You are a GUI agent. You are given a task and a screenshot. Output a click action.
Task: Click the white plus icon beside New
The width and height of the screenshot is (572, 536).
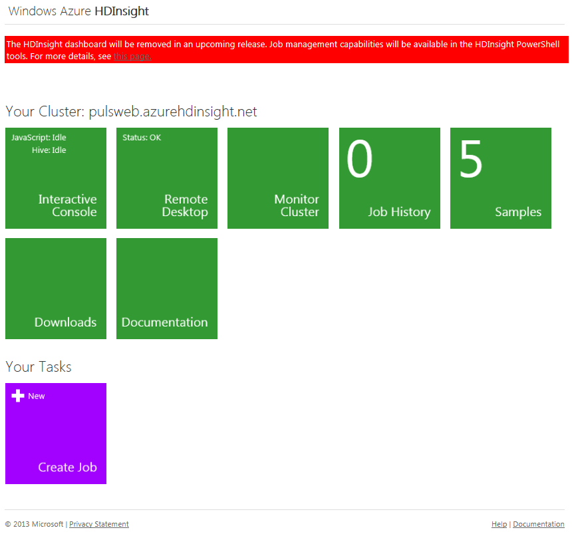click(x=18, y=396)
